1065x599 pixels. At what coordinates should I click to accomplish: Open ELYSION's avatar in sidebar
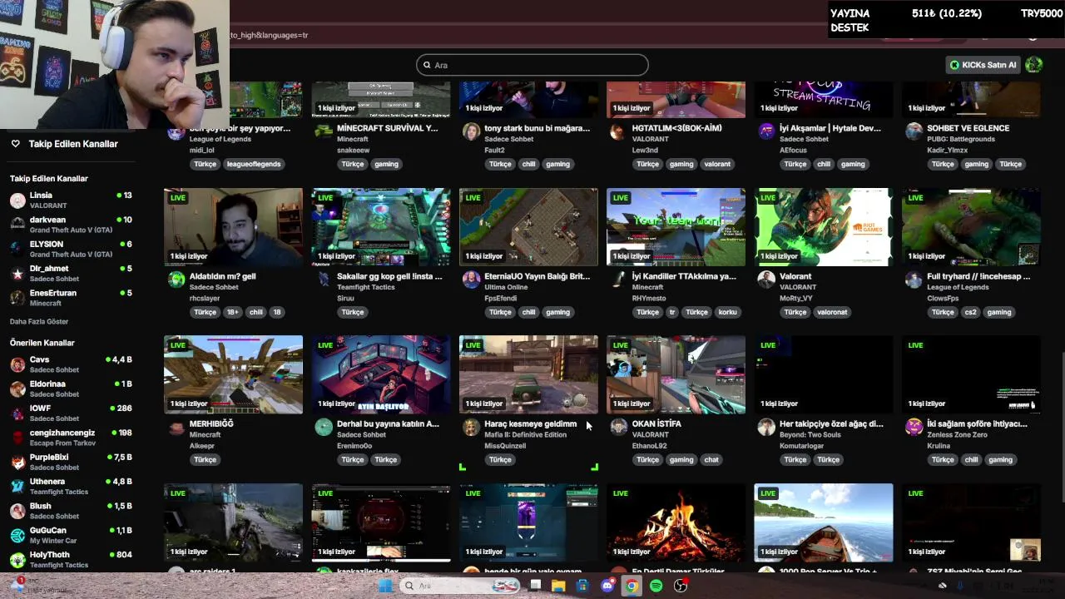point(17,249)
